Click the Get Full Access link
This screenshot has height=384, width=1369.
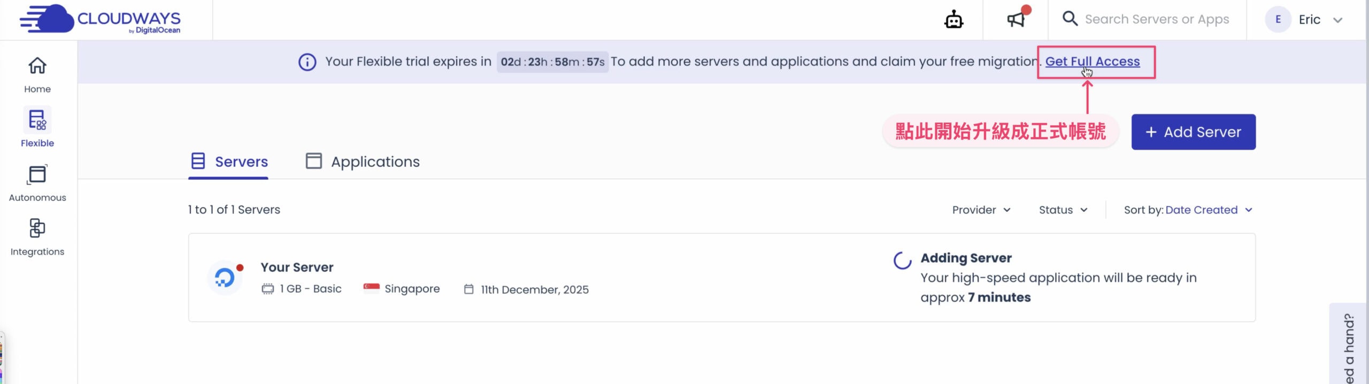pyautogui.click(x=1093, y=62)
